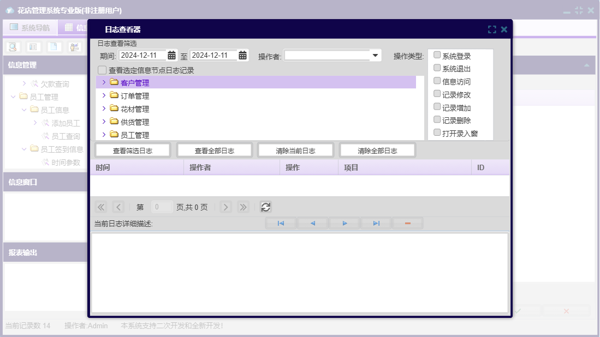The height and width of the screenshot is (337, 600).
Task: Click the 清除全部日志 button
Action: [x=377, y=151]
